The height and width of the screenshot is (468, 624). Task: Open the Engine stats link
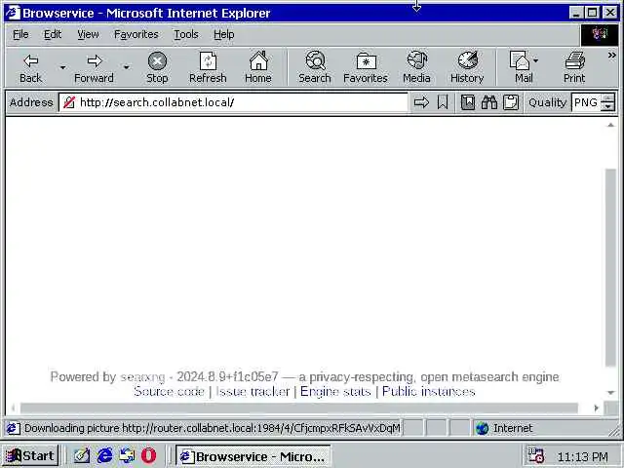coord(335,392)
